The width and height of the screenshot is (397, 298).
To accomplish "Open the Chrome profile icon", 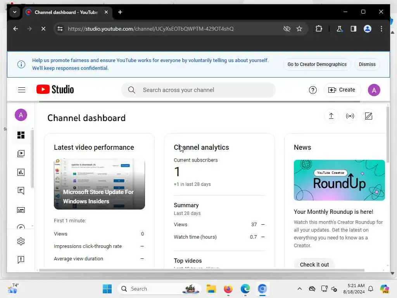I will [x=368, y=29].
